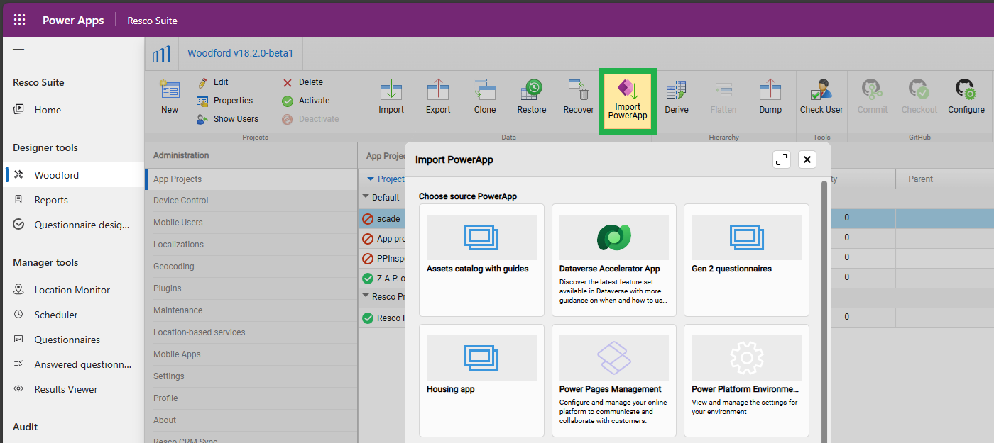Viewport: 994px width, 443px height.
Task: Expand the Import PowerApp dialog to fullscreen
Action: click(782, 159)
